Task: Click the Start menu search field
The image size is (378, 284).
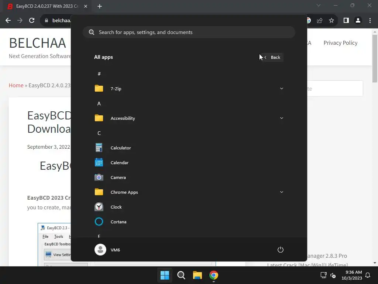Action: point(189,32)
